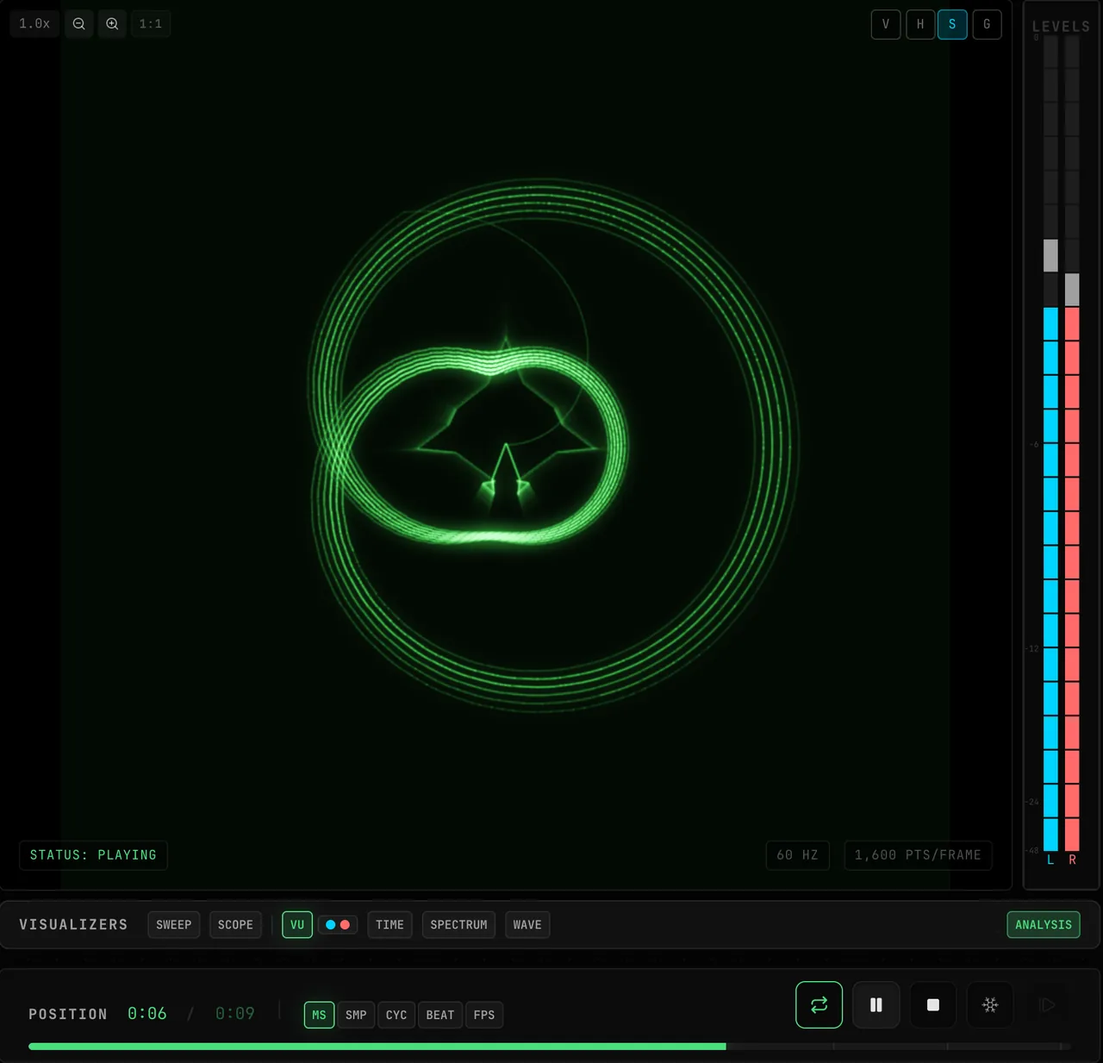This screenshot has width=1103, height=1063.
Task: Click the current position 0:06 readout
Action: (x=147, y=1014)
